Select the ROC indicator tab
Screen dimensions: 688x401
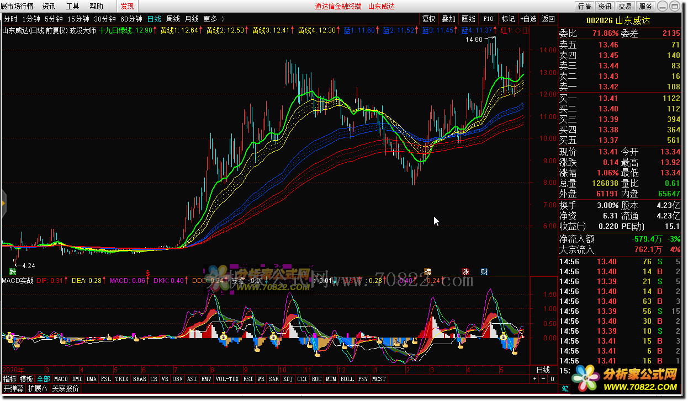coord(316,379)
